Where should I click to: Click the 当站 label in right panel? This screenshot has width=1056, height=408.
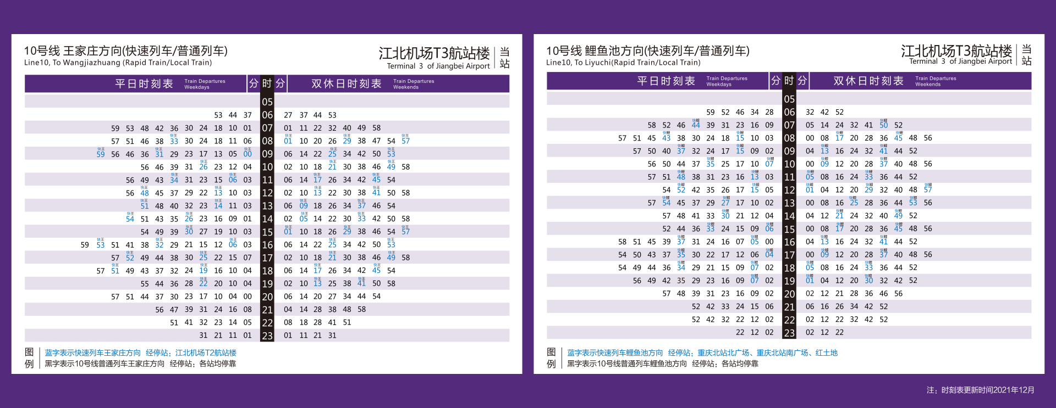(x=1026, y=55)
